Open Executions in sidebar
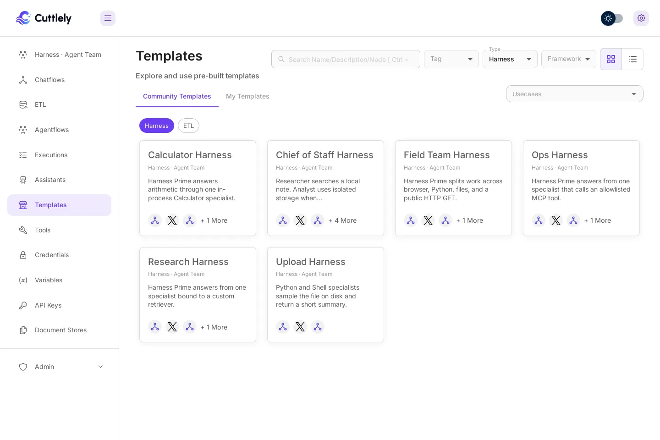Image resolution: width=660 pixels, height=440 pixels. tap(59, 155)
